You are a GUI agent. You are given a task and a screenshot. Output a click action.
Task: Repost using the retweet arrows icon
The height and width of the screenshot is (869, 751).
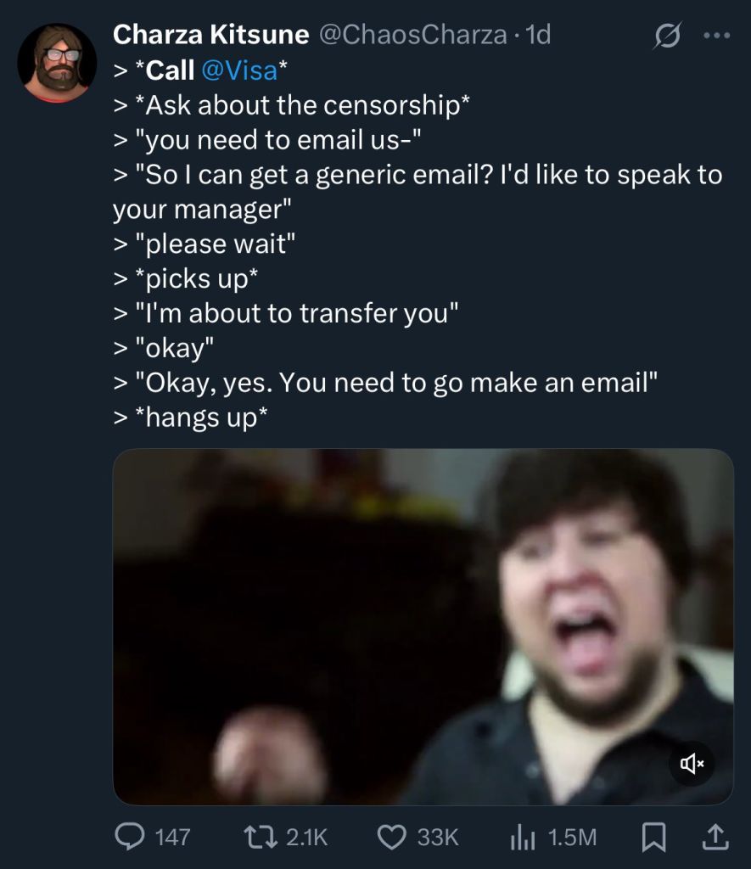click(261, 836)
